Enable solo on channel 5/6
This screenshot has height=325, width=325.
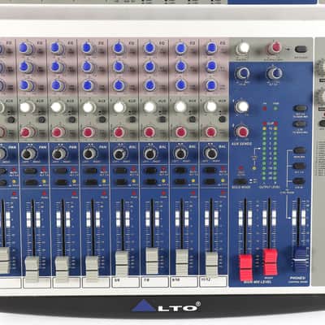(121, 182)
